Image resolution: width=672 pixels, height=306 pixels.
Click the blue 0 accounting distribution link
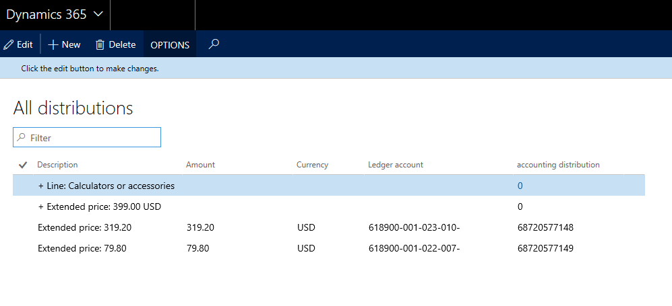[520, 186]
